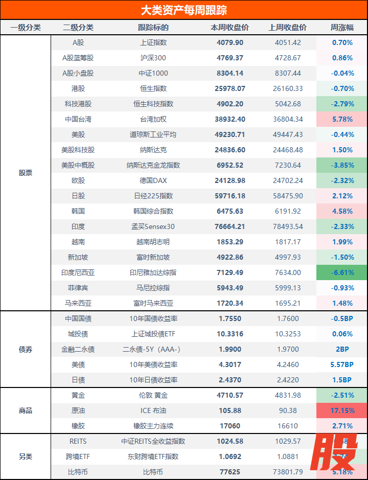Click the 台湾加权 weekly change 5.78%
Screen dimensions: 368x480
[x=342, y=119]
